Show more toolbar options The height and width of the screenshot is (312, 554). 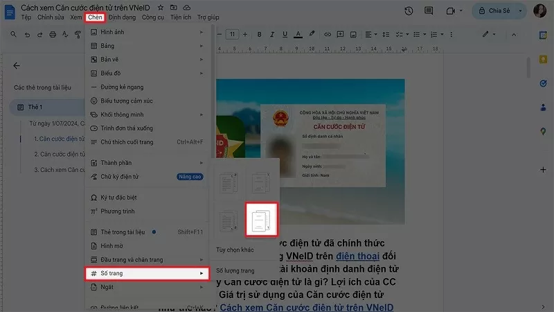(452, 34)
